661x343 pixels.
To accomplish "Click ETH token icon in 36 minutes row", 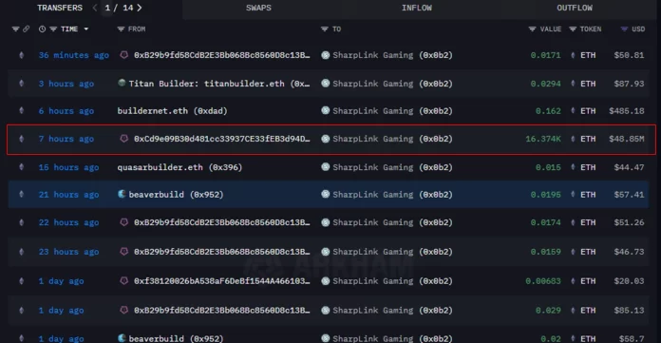I will (x=573, y=55).
